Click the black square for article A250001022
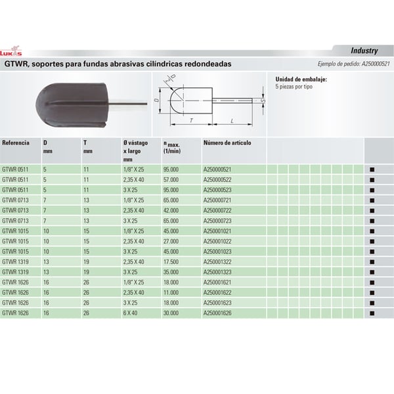Image resolution: width=394 pixels, height=394 pixels. click(x=372, y=241)
